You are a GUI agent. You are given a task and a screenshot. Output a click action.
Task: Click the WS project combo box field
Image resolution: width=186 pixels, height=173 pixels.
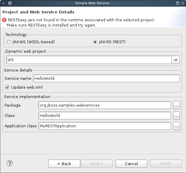tap(89, 60)
